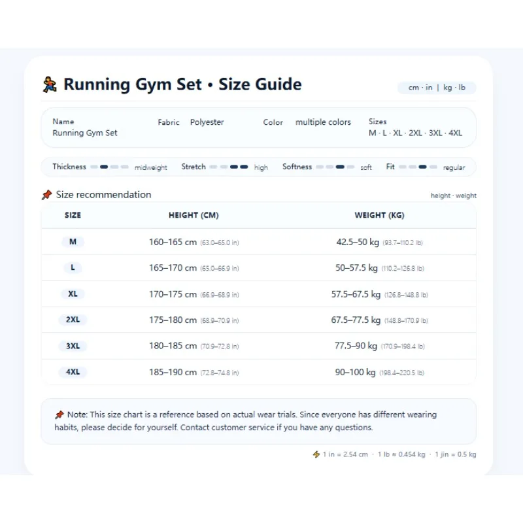Click the WEIGHT (KG) column header
Viewport: 523px width, 523px height.
[x=380, y=215]
